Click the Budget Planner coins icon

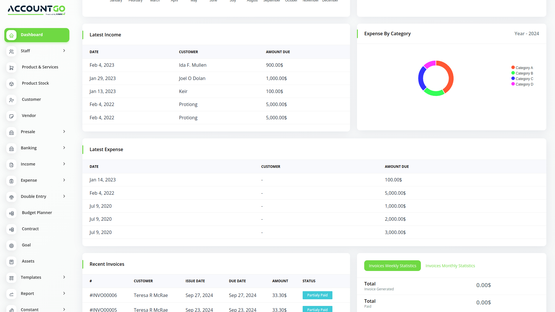click(x=12, y=213)
